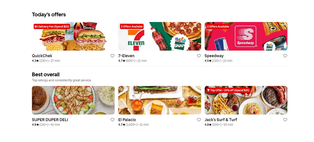Viewport: 314px width, 142px height.
Task: Click the Today's offers section heading
Action: [49, 15]
